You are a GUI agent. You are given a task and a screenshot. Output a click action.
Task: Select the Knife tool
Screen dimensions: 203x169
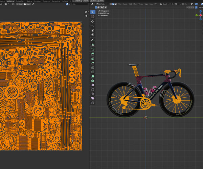93,72
